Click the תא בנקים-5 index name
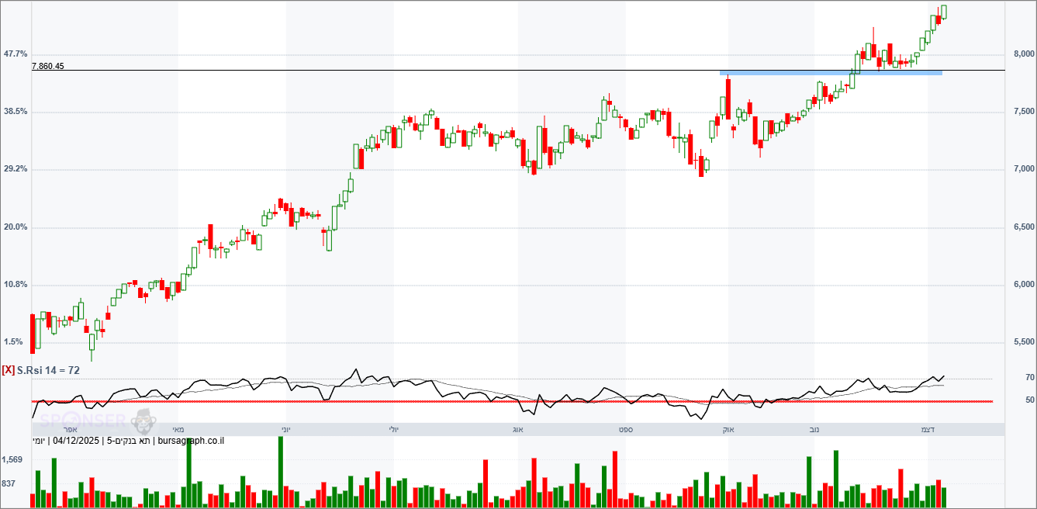This screenshot has width=1037, height=509. tap(130, 441)
